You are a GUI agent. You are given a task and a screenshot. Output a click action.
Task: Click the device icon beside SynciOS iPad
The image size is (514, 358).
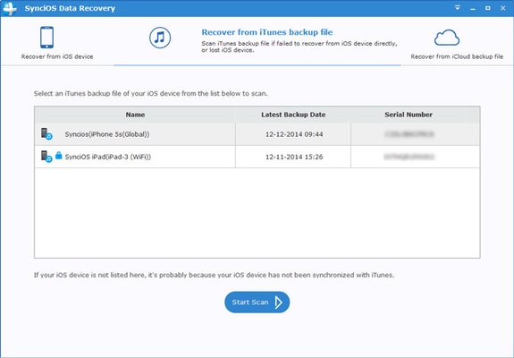pos(46,157)
